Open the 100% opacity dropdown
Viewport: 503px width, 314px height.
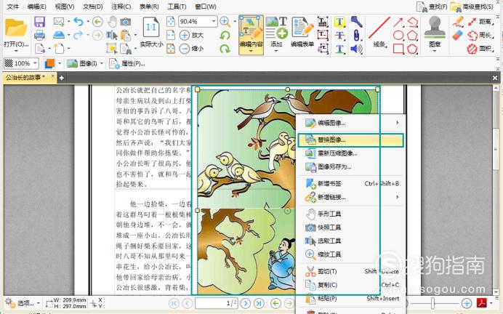[x=35, y=63]
